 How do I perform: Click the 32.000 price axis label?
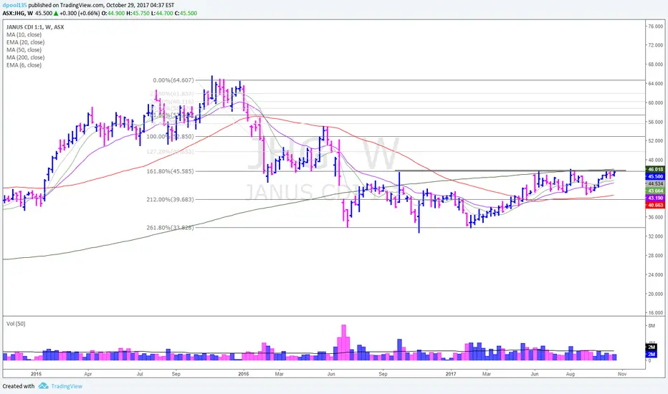click(656, 236)
